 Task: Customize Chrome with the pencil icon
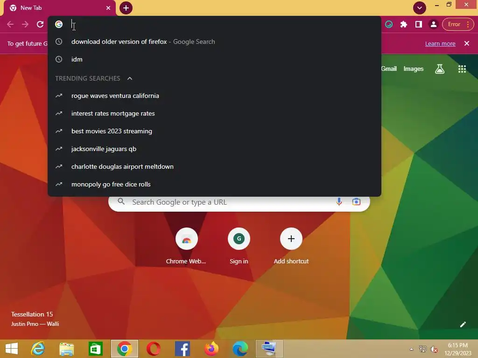tap(463, 324)
